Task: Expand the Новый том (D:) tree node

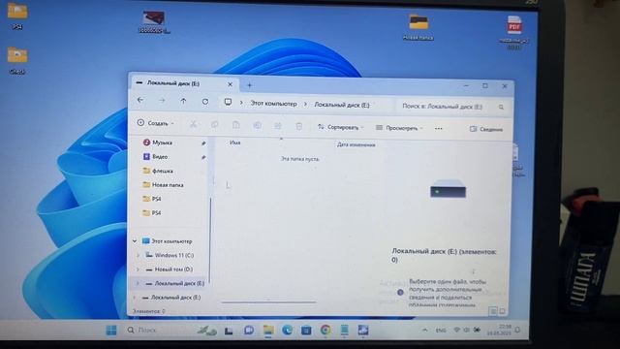Action: click(x=138, y=270)
